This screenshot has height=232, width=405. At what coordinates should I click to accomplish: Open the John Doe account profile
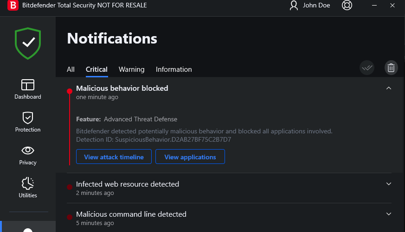pos(309,6)
